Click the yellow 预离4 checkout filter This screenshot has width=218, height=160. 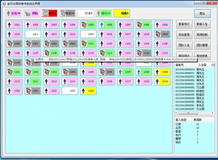122,13
